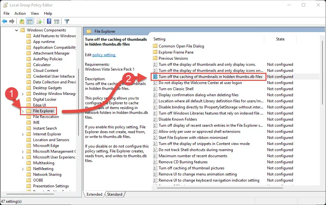Open the Help menu
This screenshot has height=205, width=326.
coord(48,13)
